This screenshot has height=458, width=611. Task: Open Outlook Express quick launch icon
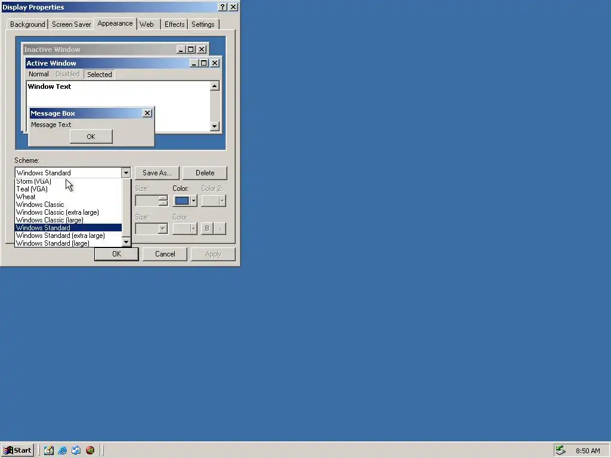click(x=76, y=450)
